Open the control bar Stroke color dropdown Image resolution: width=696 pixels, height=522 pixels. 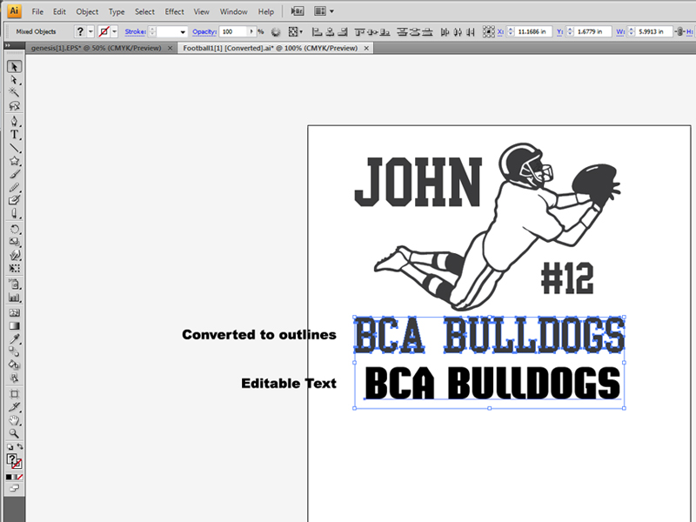[x=115, y=31]
